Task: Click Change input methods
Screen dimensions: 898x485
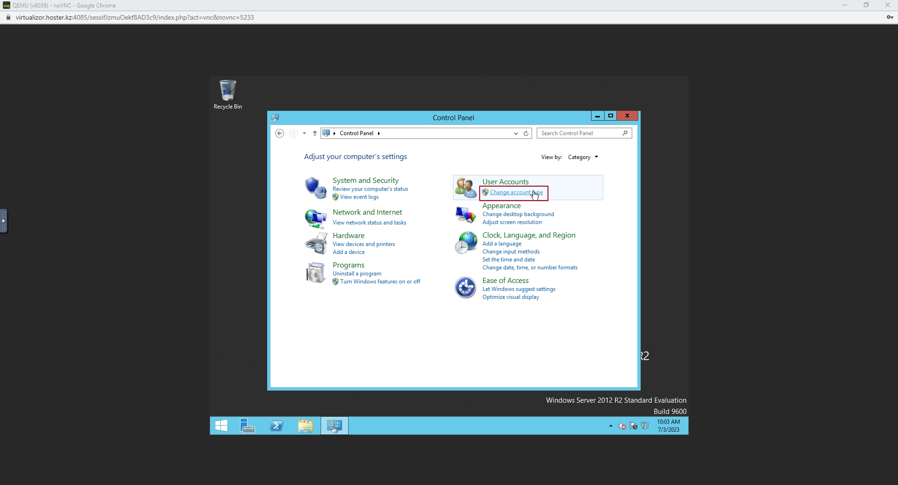Action: coord(511,252)
